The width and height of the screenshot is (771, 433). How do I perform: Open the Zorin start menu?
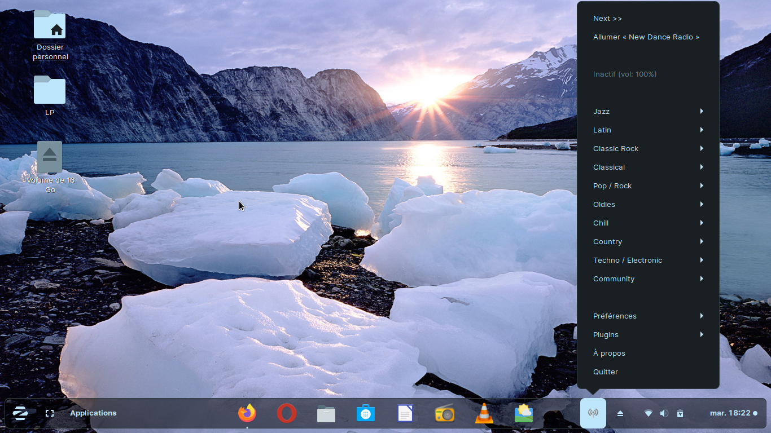(x=20, y=413)
